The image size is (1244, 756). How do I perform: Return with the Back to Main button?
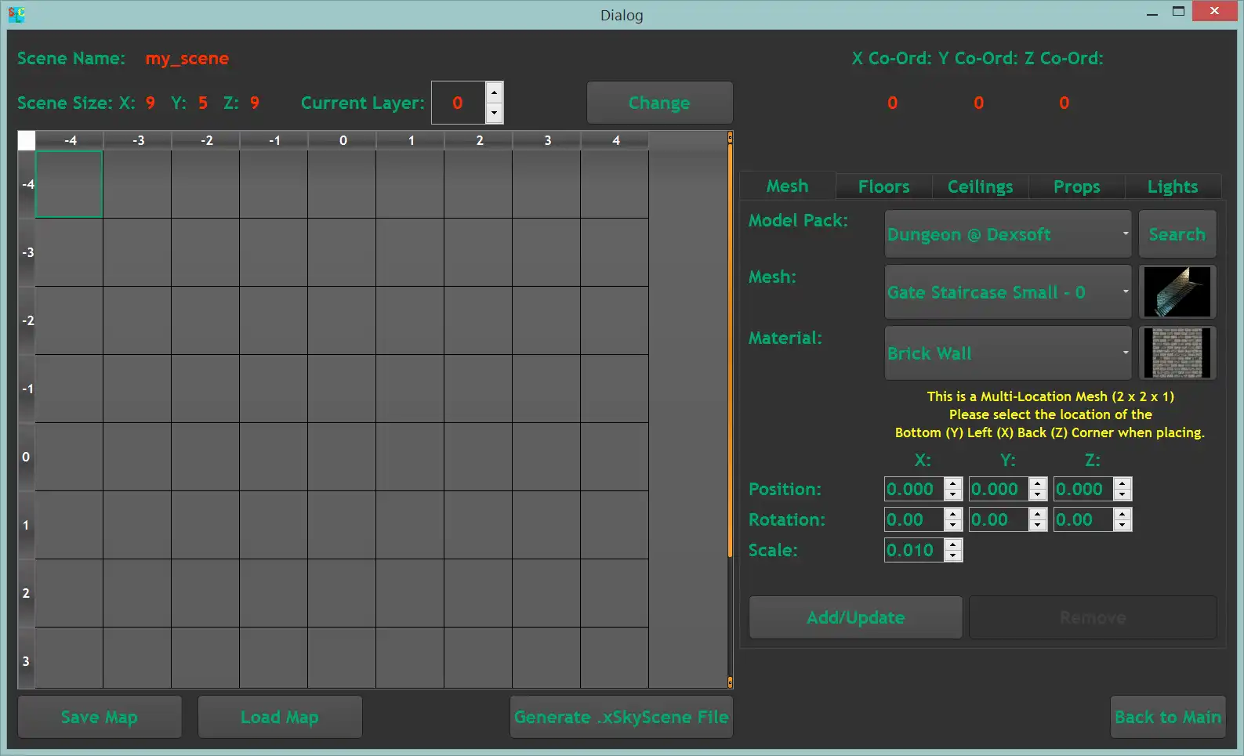pyautogui.click(x=1168, y=717)
